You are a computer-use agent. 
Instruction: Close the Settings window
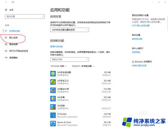point(165,2)
